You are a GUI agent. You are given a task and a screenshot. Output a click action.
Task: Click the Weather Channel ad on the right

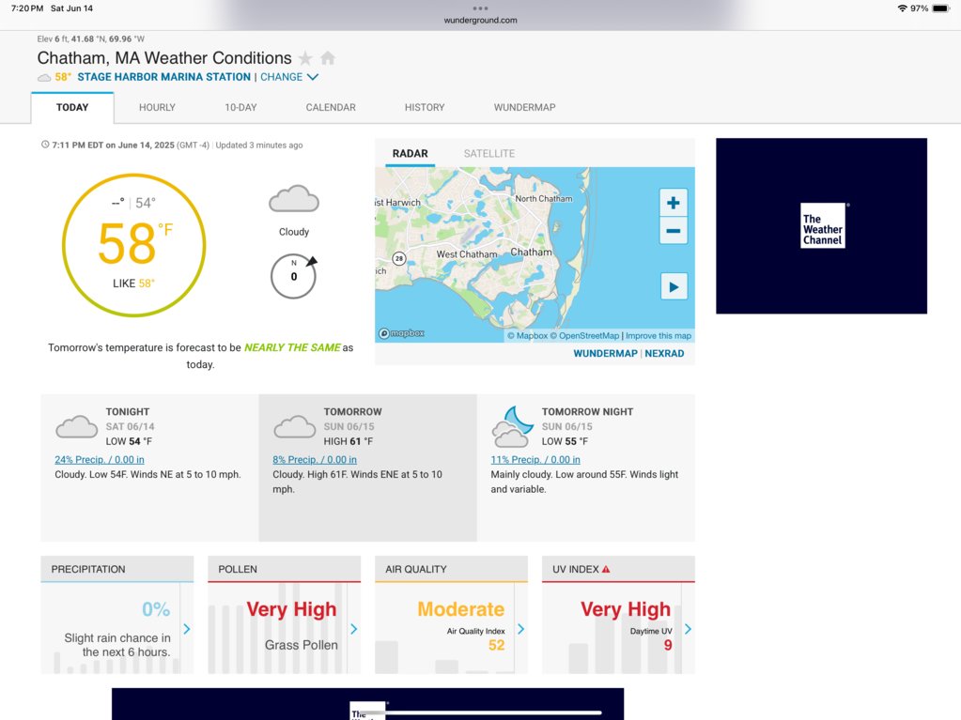[x=821, y=226]
